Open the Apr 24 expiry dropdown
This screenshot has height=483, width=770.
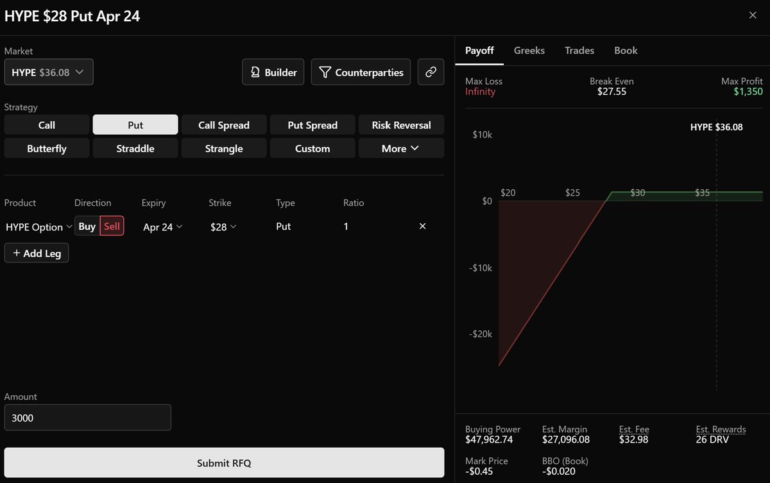point(162,226)
